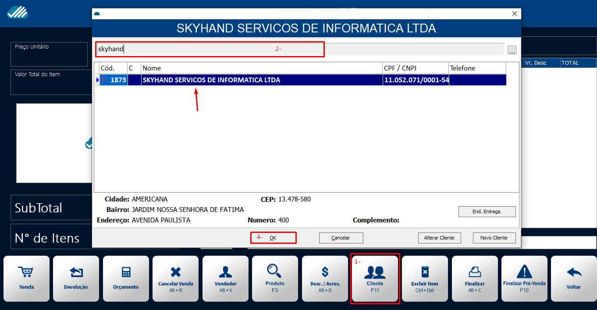The height and width of the screenshot is (310, 597).
Task: Click the Venda shopping cart icon
Action: (27, 272)
